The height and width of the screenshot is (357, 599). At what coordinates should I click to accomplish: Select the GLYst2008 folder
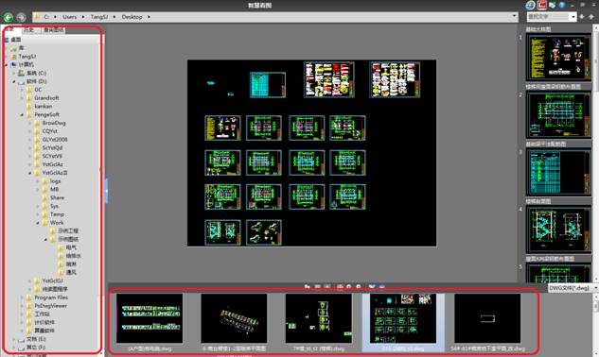pos(55,140)
